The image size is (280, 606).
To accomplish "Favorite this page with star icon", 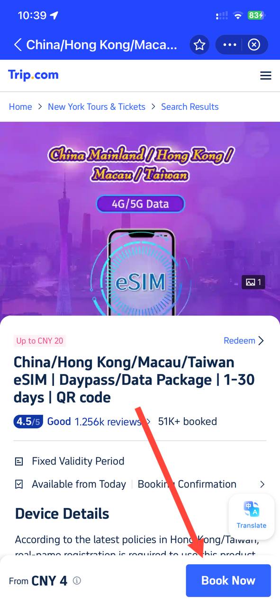I will 199,45.
